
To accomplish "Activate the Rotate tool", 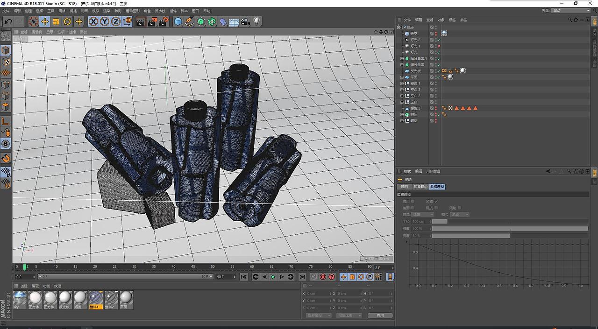I will 67,21.
